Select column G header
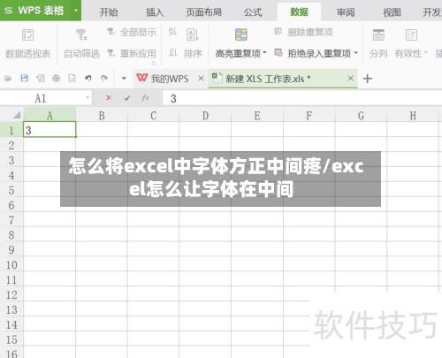Image resolution: width=442 pixels, height=358 pixels. [x=361, y=116]
